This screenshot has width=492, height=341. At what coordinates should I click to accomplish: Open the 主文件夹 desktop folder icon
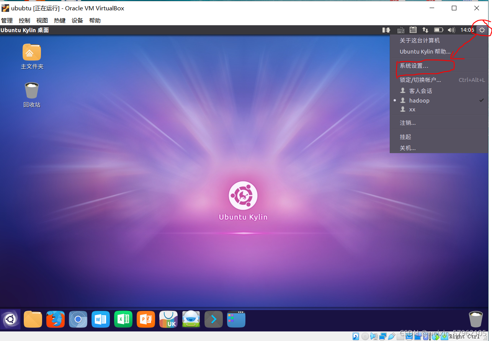coord(32,56)
